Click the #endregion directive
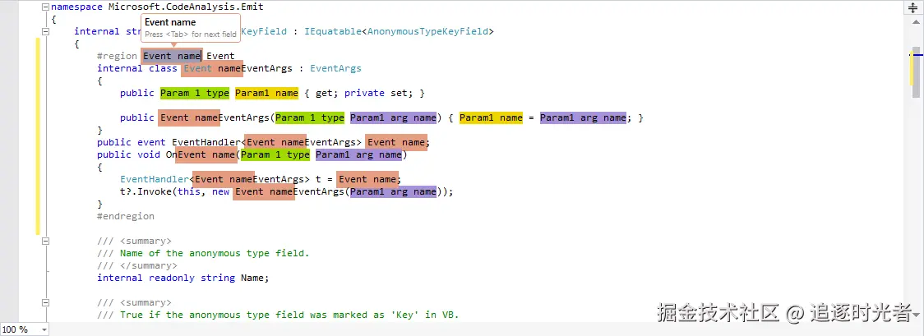Image resolution: width=924 pixels, height=336 pixels. [x=126, y=216]
